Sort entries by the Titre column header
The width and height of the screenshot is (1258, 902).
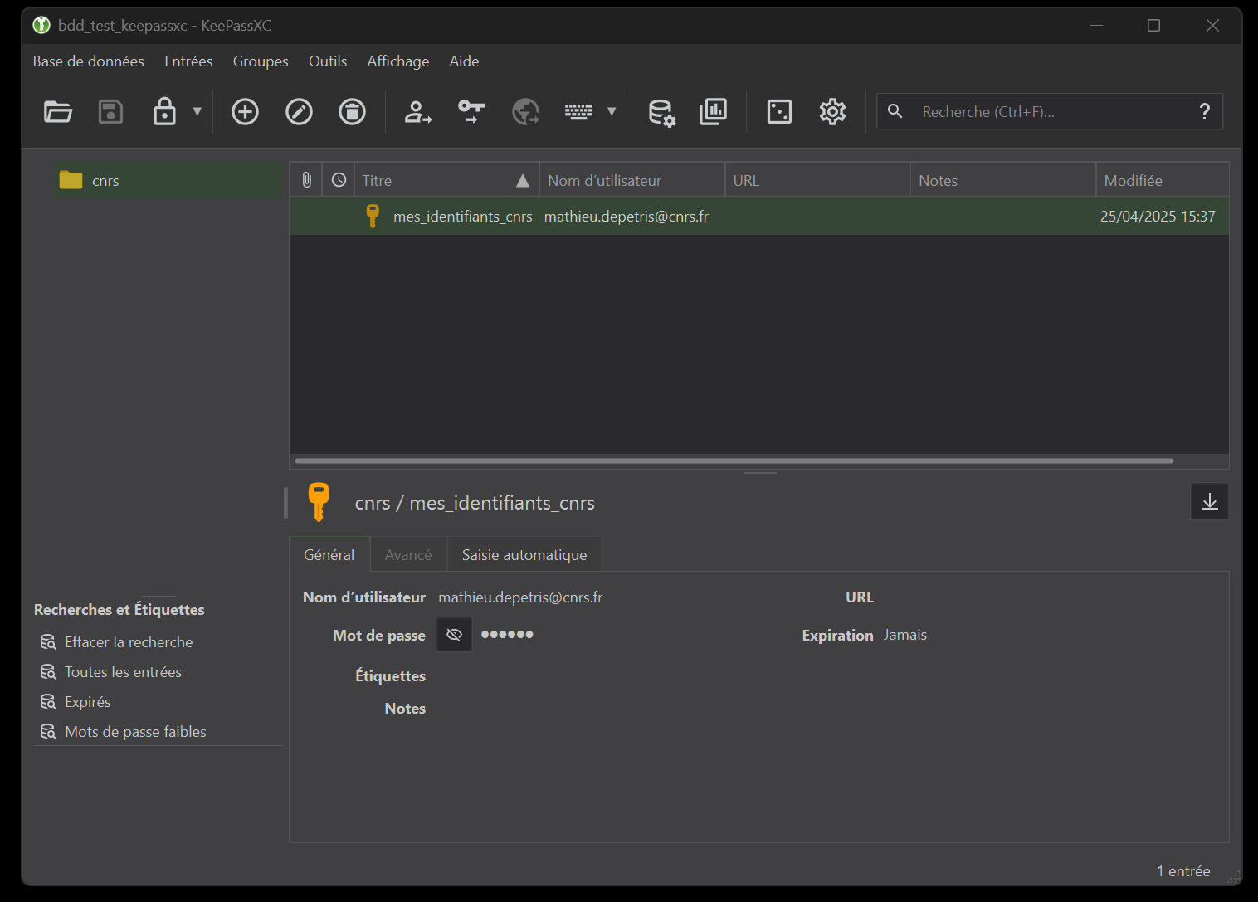pos(446,180)
